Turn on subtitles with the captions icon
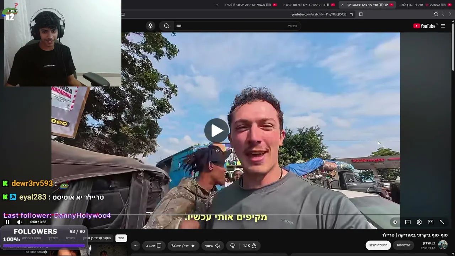This screenshot has width=455, height=256. [x=408, y=222]
